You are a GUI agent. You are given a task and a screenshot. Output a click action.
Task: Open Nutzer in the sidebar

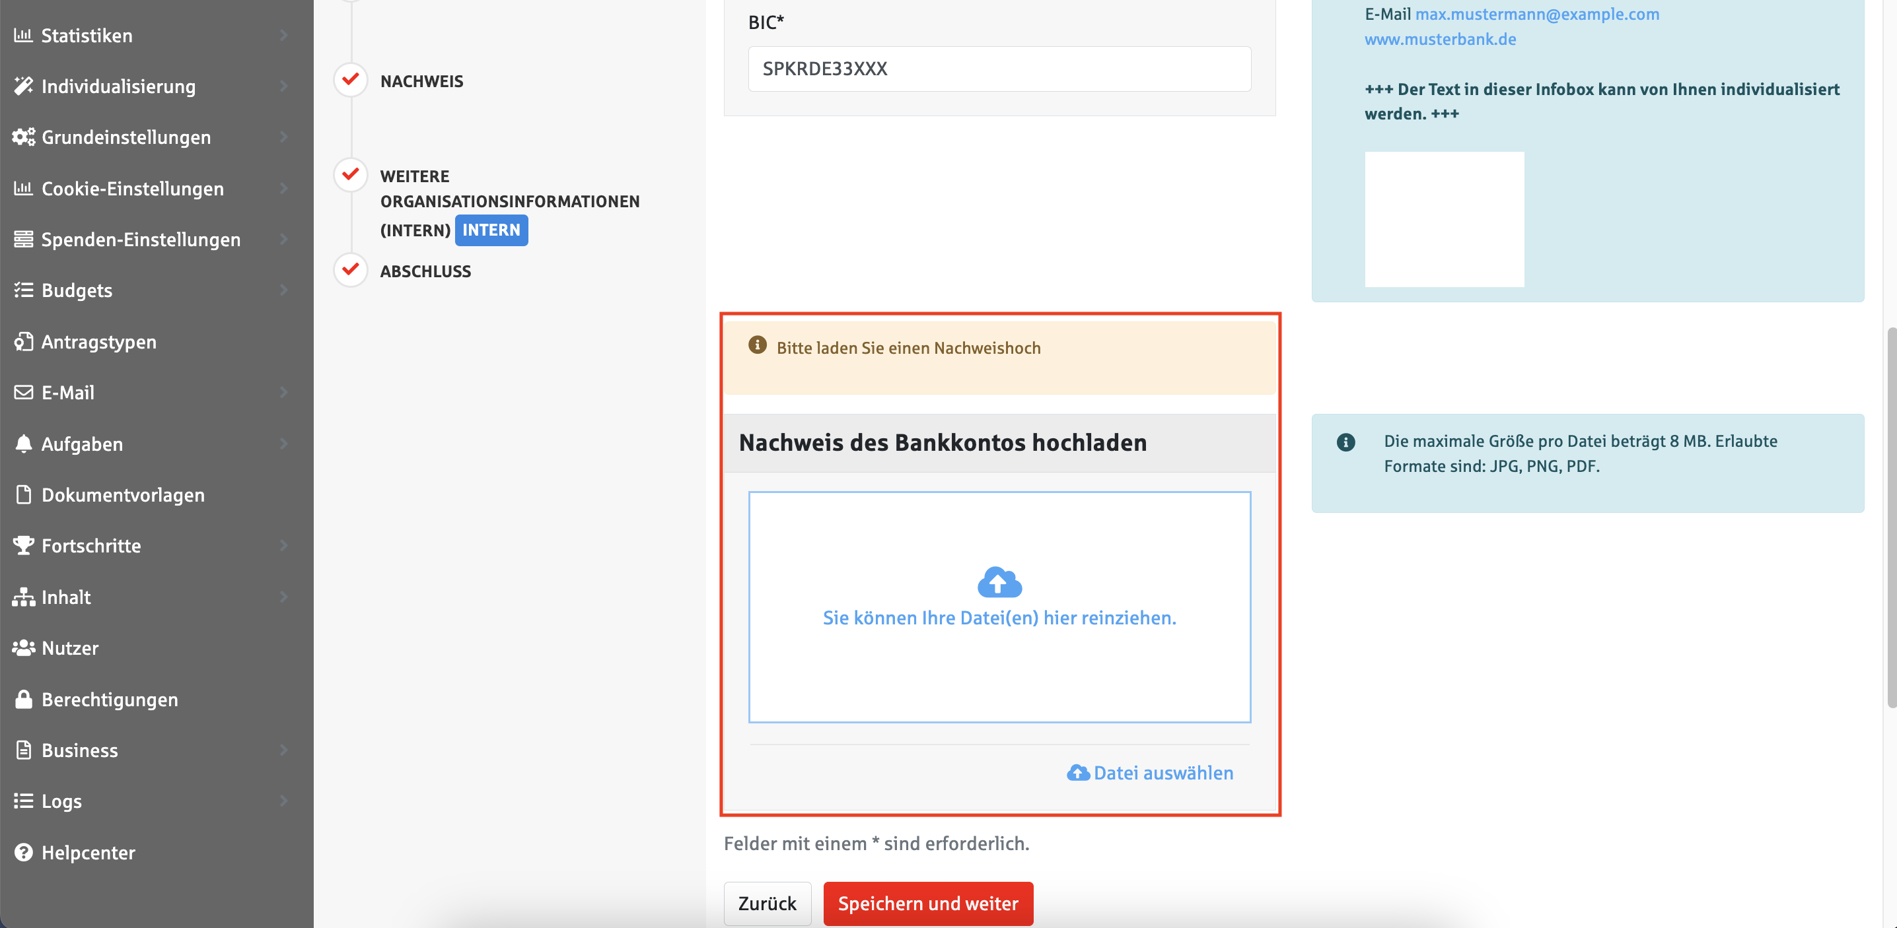[x=69, y=647]
